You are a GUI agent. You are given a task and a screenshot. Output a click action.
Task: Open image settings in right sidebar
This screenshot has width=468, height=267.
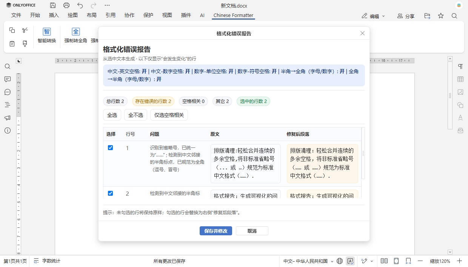[460, 92]
